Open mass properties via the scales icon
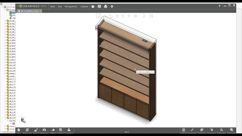 [x=183, y=130]
